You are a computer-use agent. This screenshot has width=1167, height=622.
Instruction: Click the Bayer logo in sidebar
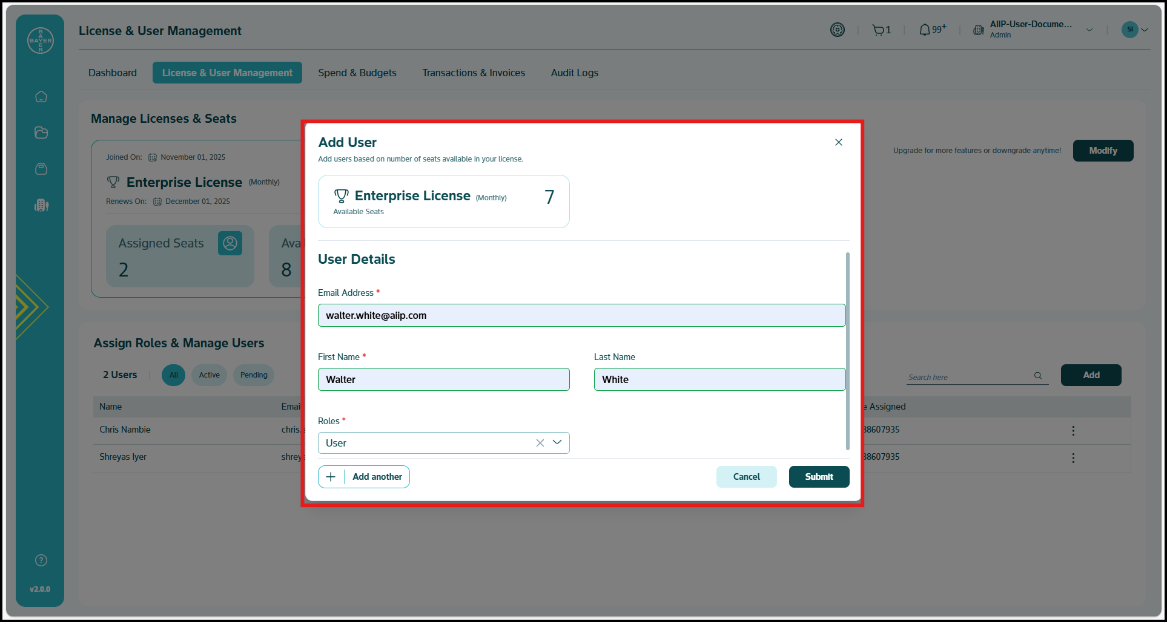(41, 41)
